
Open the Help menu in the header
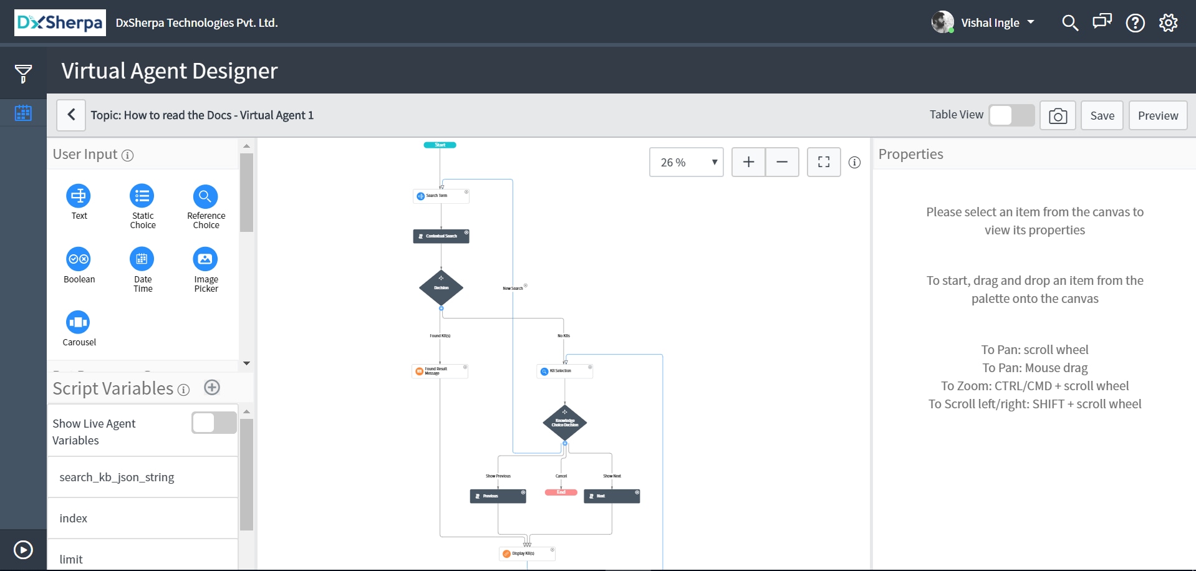[1135, 22]
